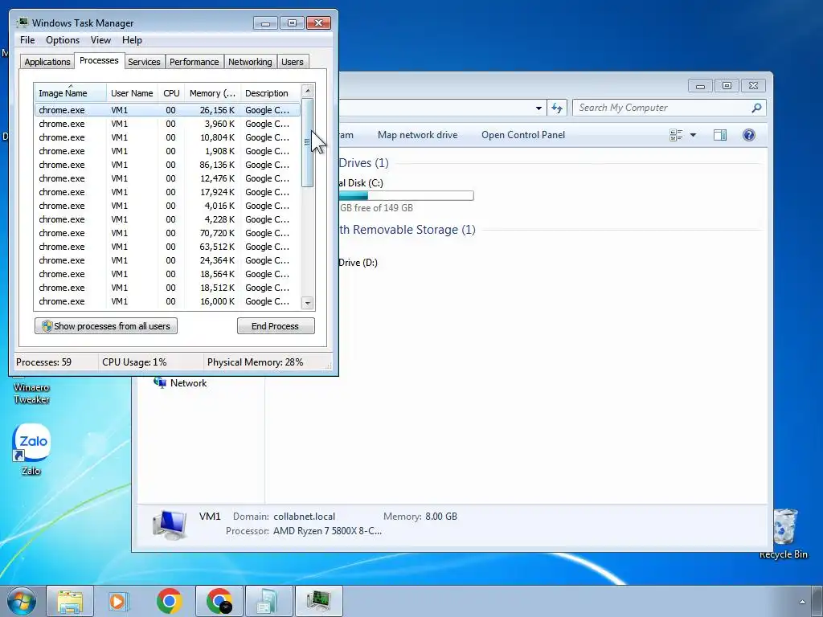Switch to Task Manager taskbar icon
Image resolution: width=823 pixels, height=617 pixels.
pyautogui.click(x=318, y=601)
